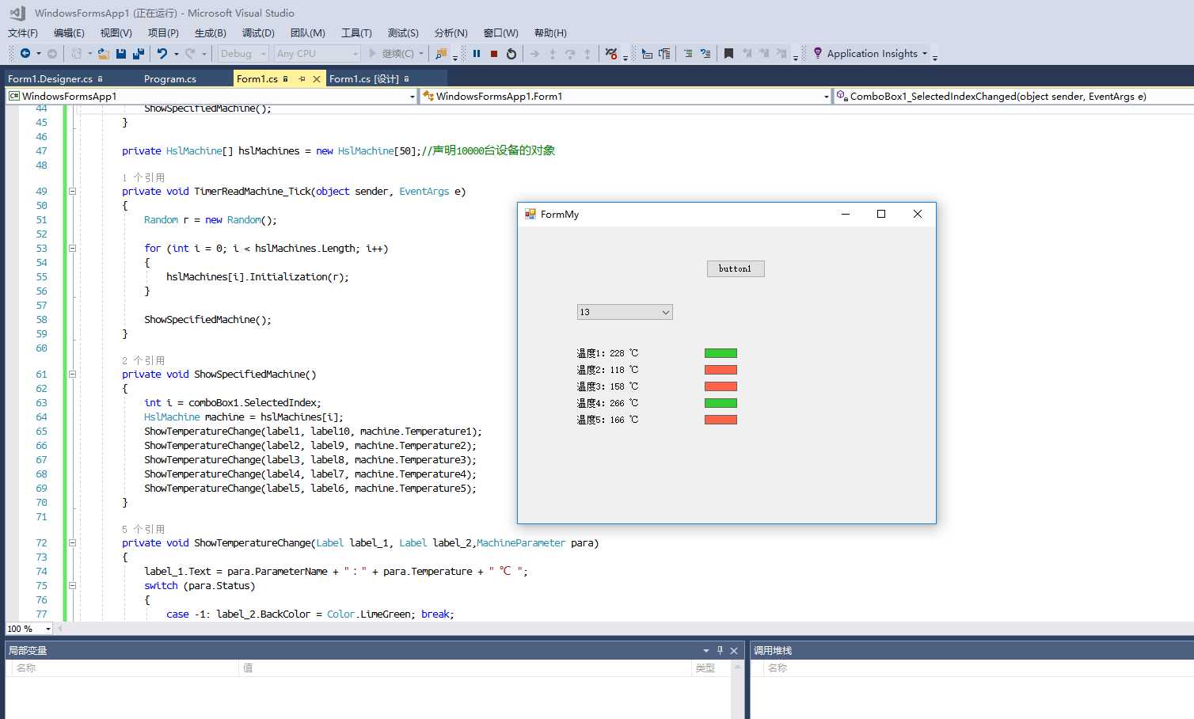Click button1 in the FormMy window
Viewport: 1194px width, 719px height.
pos(736,269)
